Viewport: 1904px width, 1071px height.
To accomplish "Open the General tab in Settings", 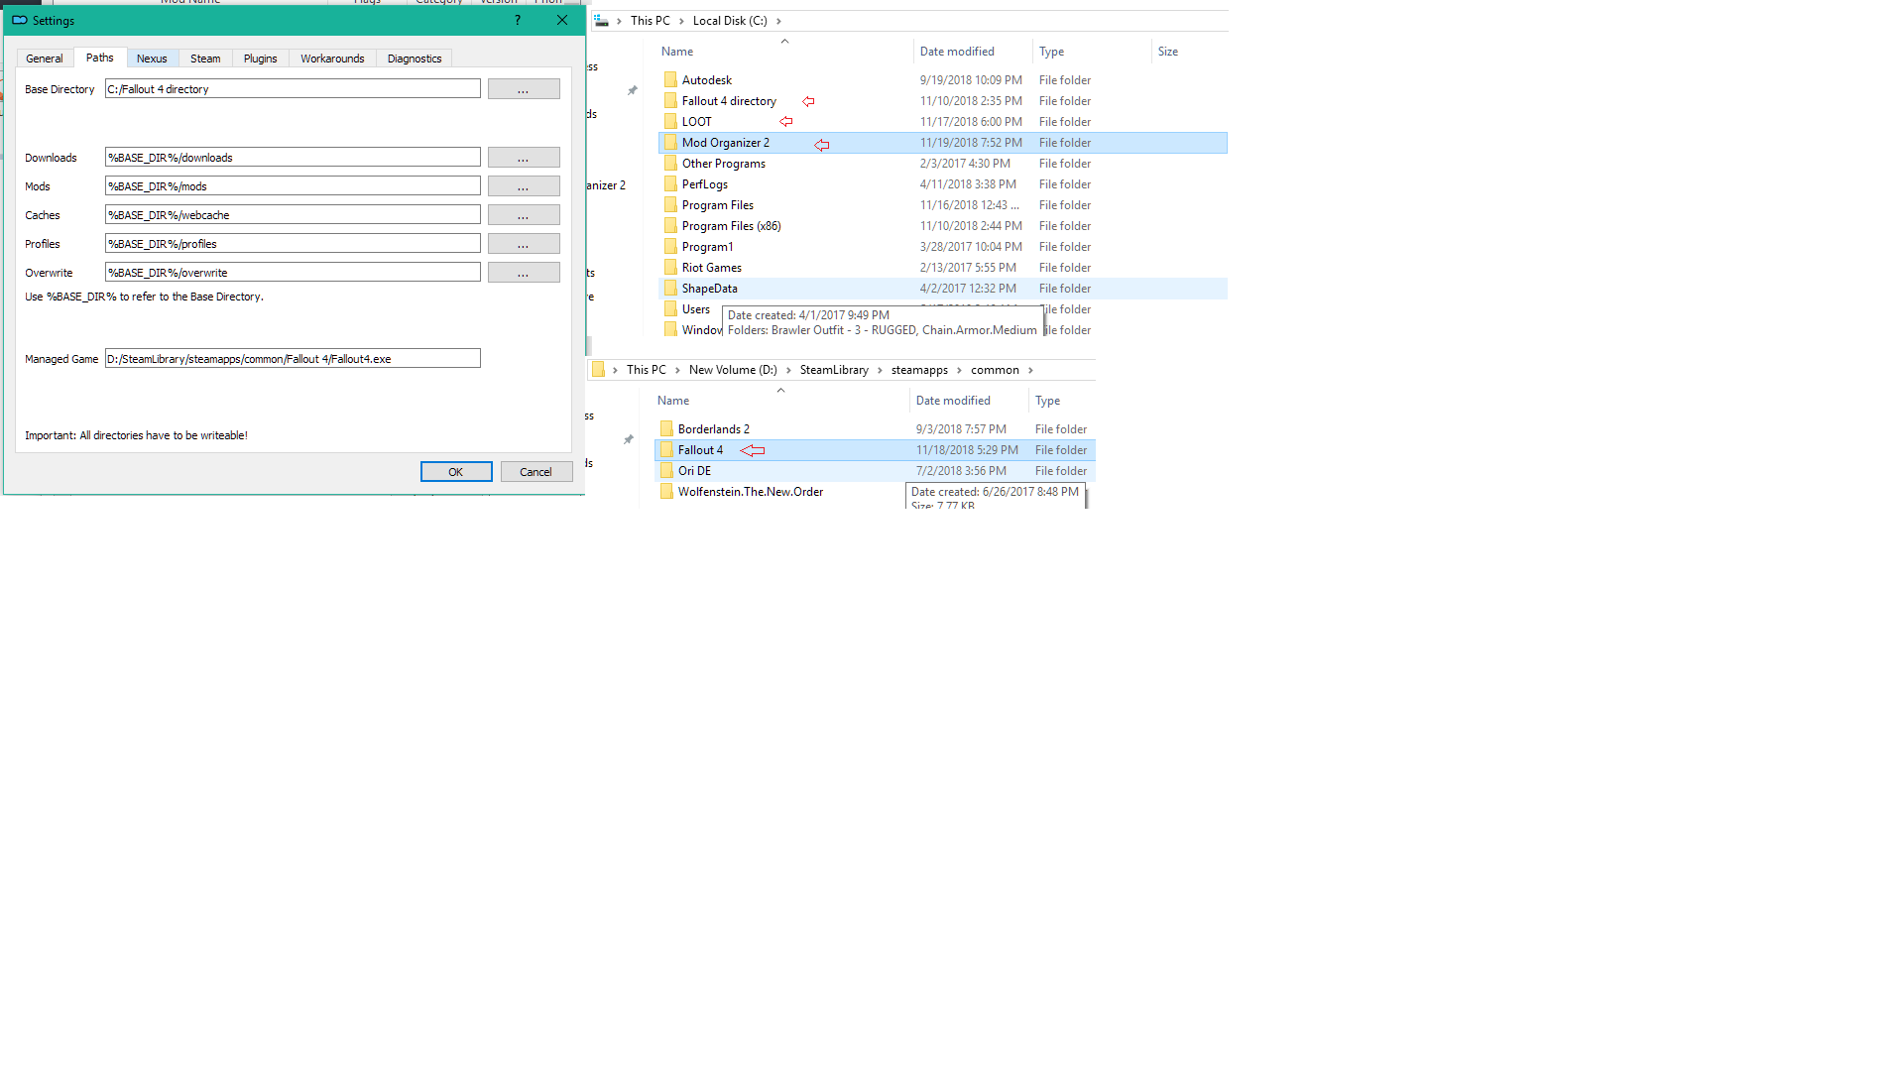I will point(45,59).
